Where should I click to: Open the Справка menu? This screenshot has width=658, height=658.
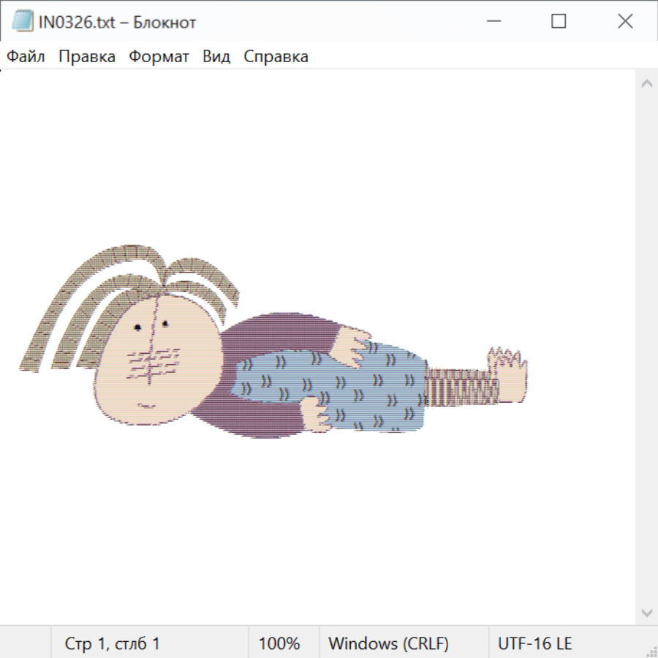[x=276, y=57]
